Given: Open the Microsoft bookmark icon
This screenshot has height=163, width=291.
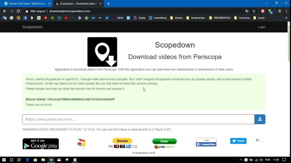Looking at the screenshot, I should point(18,18).
